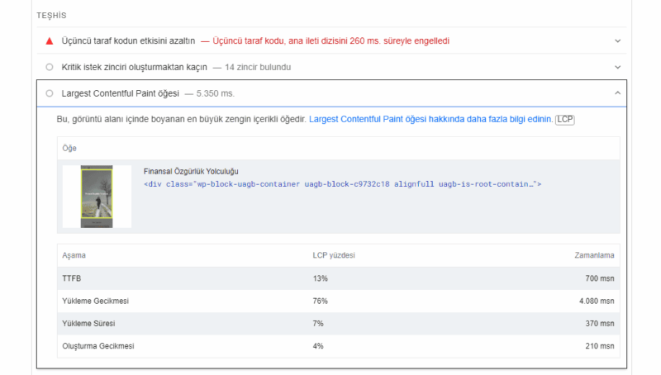
Task: Click the book cover thumbnail image
Action: point(97,197)
